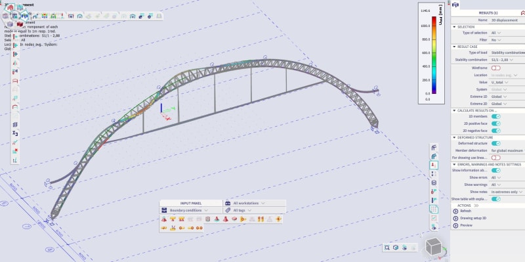The image size is (525, 262).
Task: Click the result Name field 3D displacement
Action: pos(507,20)
